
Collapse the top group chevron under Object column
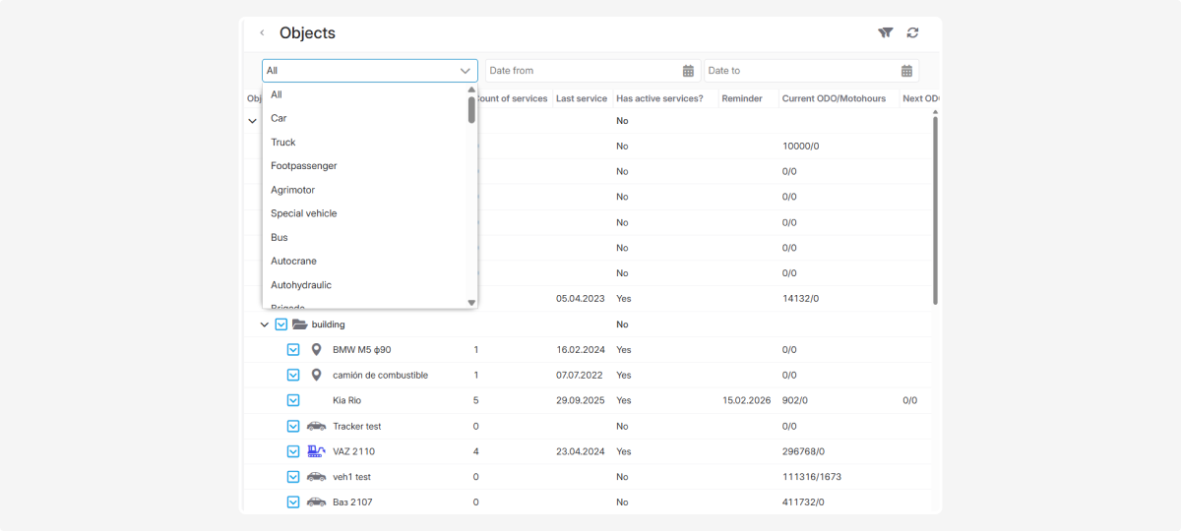pos(252,121)
